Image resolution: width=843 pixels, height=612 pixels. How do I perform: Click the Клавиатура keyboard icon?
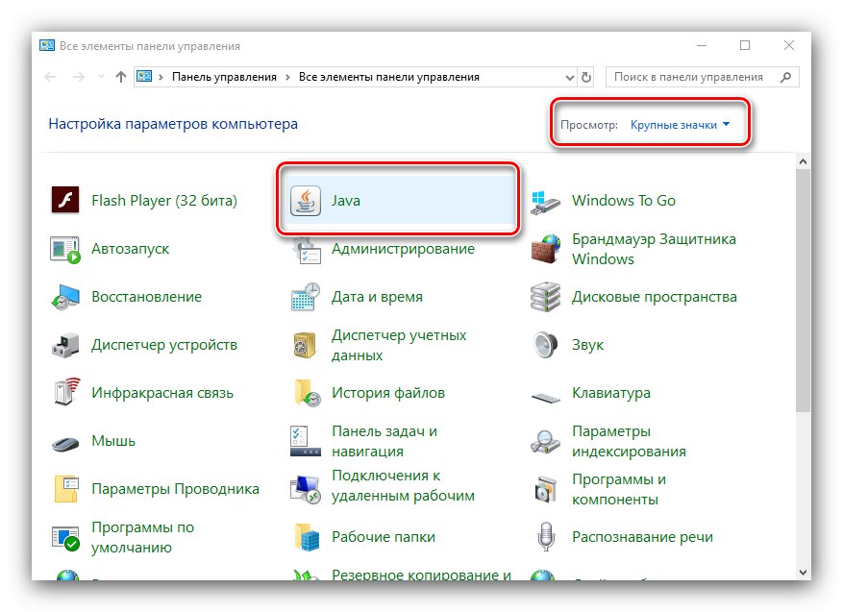(x=546, y=398)
